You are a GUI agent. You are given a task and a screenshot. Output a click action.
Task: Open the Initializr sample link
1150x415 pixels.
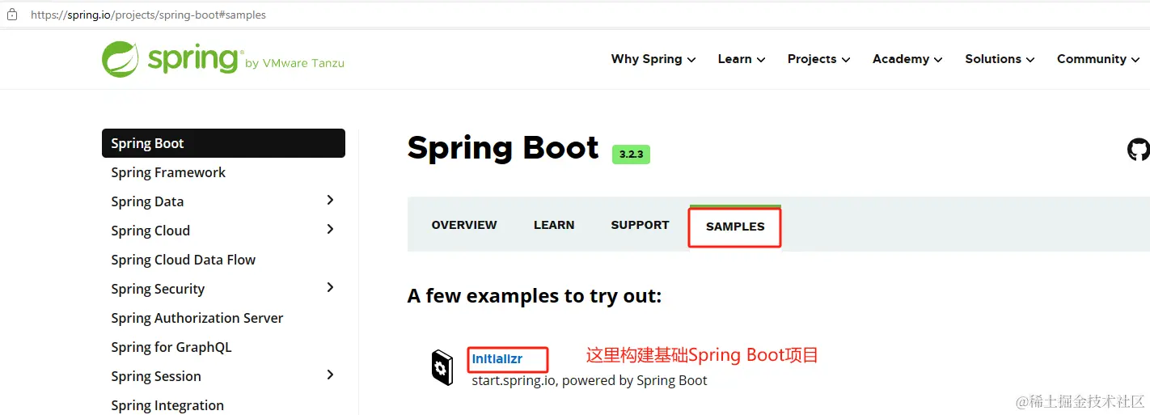pos(497,359)
